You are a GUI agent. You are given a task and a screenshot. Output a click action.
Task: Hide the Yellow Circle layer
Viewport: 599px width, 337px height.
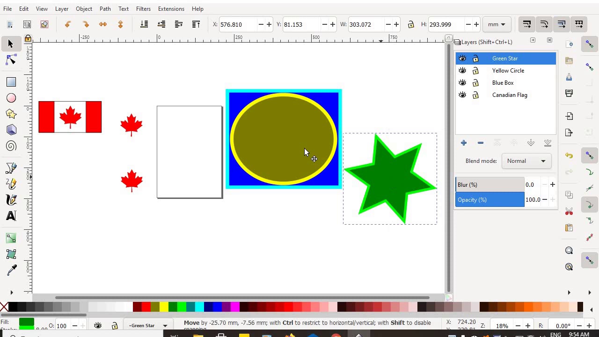click(462, 71)
